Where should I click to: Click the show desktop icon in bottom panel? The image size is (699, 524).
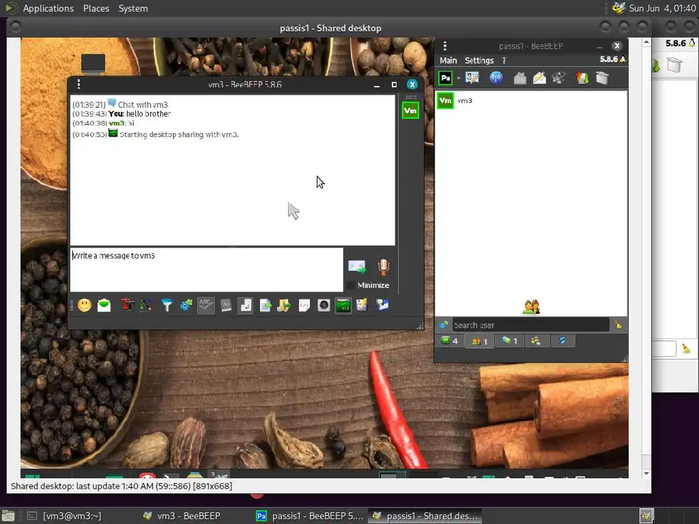click(x=8, y=516)
